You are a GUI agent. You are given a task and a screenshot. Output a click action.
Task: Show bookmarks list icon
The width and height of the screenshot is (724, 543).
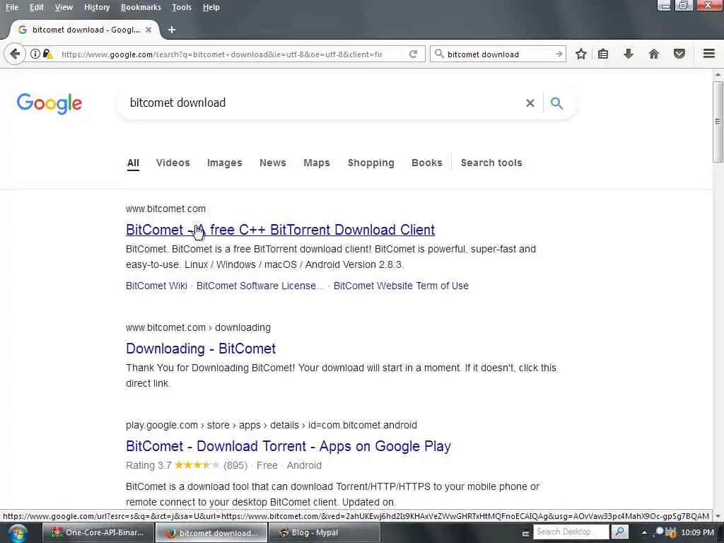click(x=603, y=54)
